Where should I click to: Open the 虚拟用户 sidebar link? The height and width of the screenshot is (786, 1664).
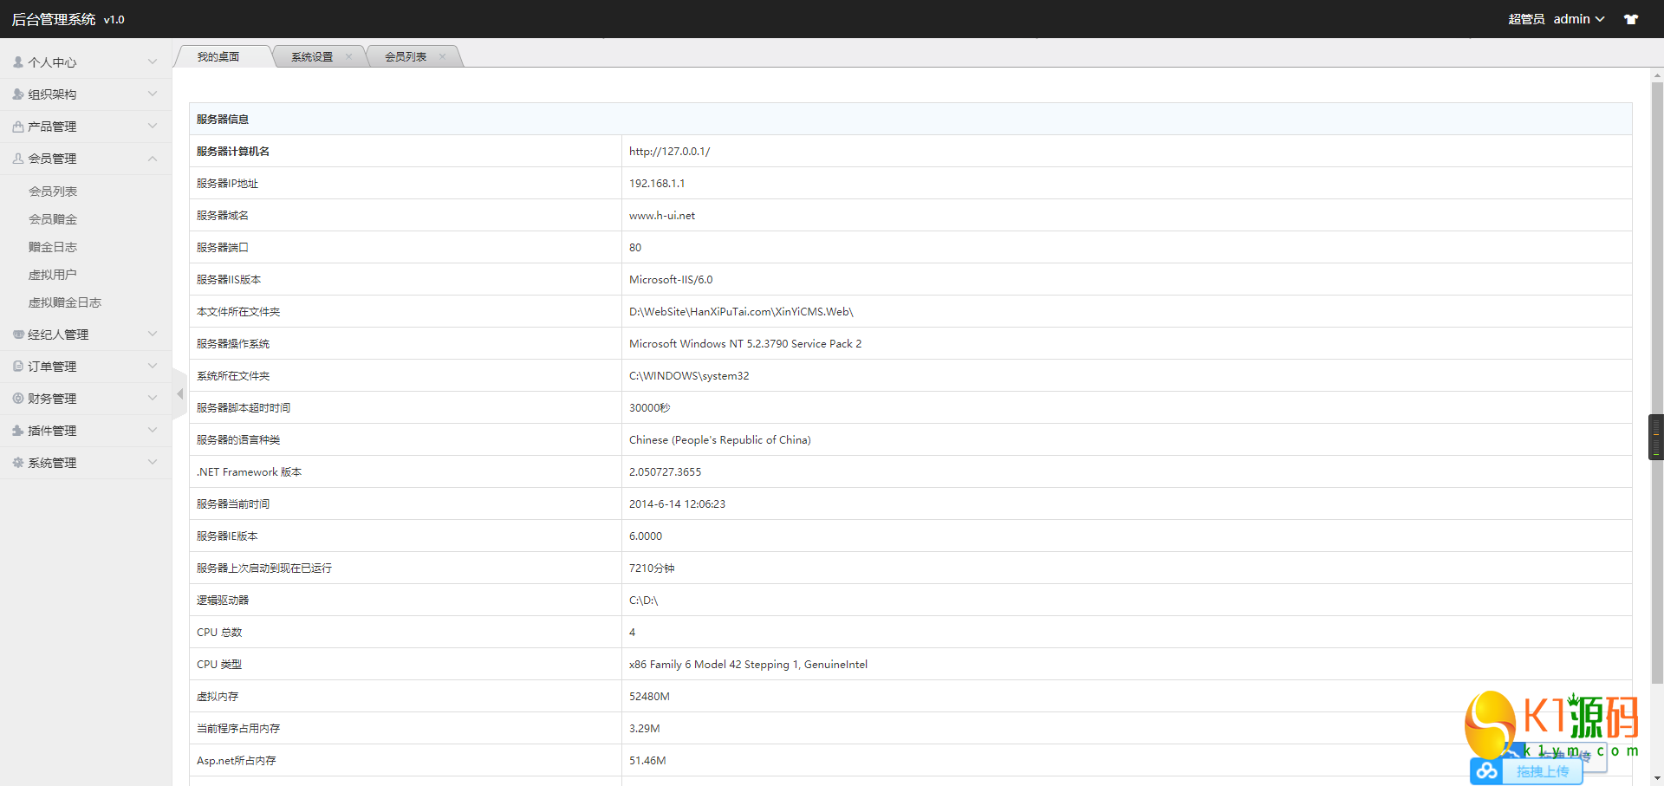[x=53, y=275]
